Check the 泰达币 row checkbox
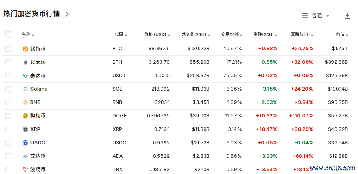 pyautogui.click(x=8, y=76)
